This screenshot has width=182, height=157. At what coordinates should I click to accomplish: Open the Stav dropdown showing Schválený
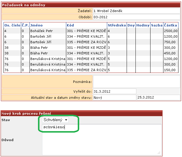pyautogui.click(x=55, y=120)
